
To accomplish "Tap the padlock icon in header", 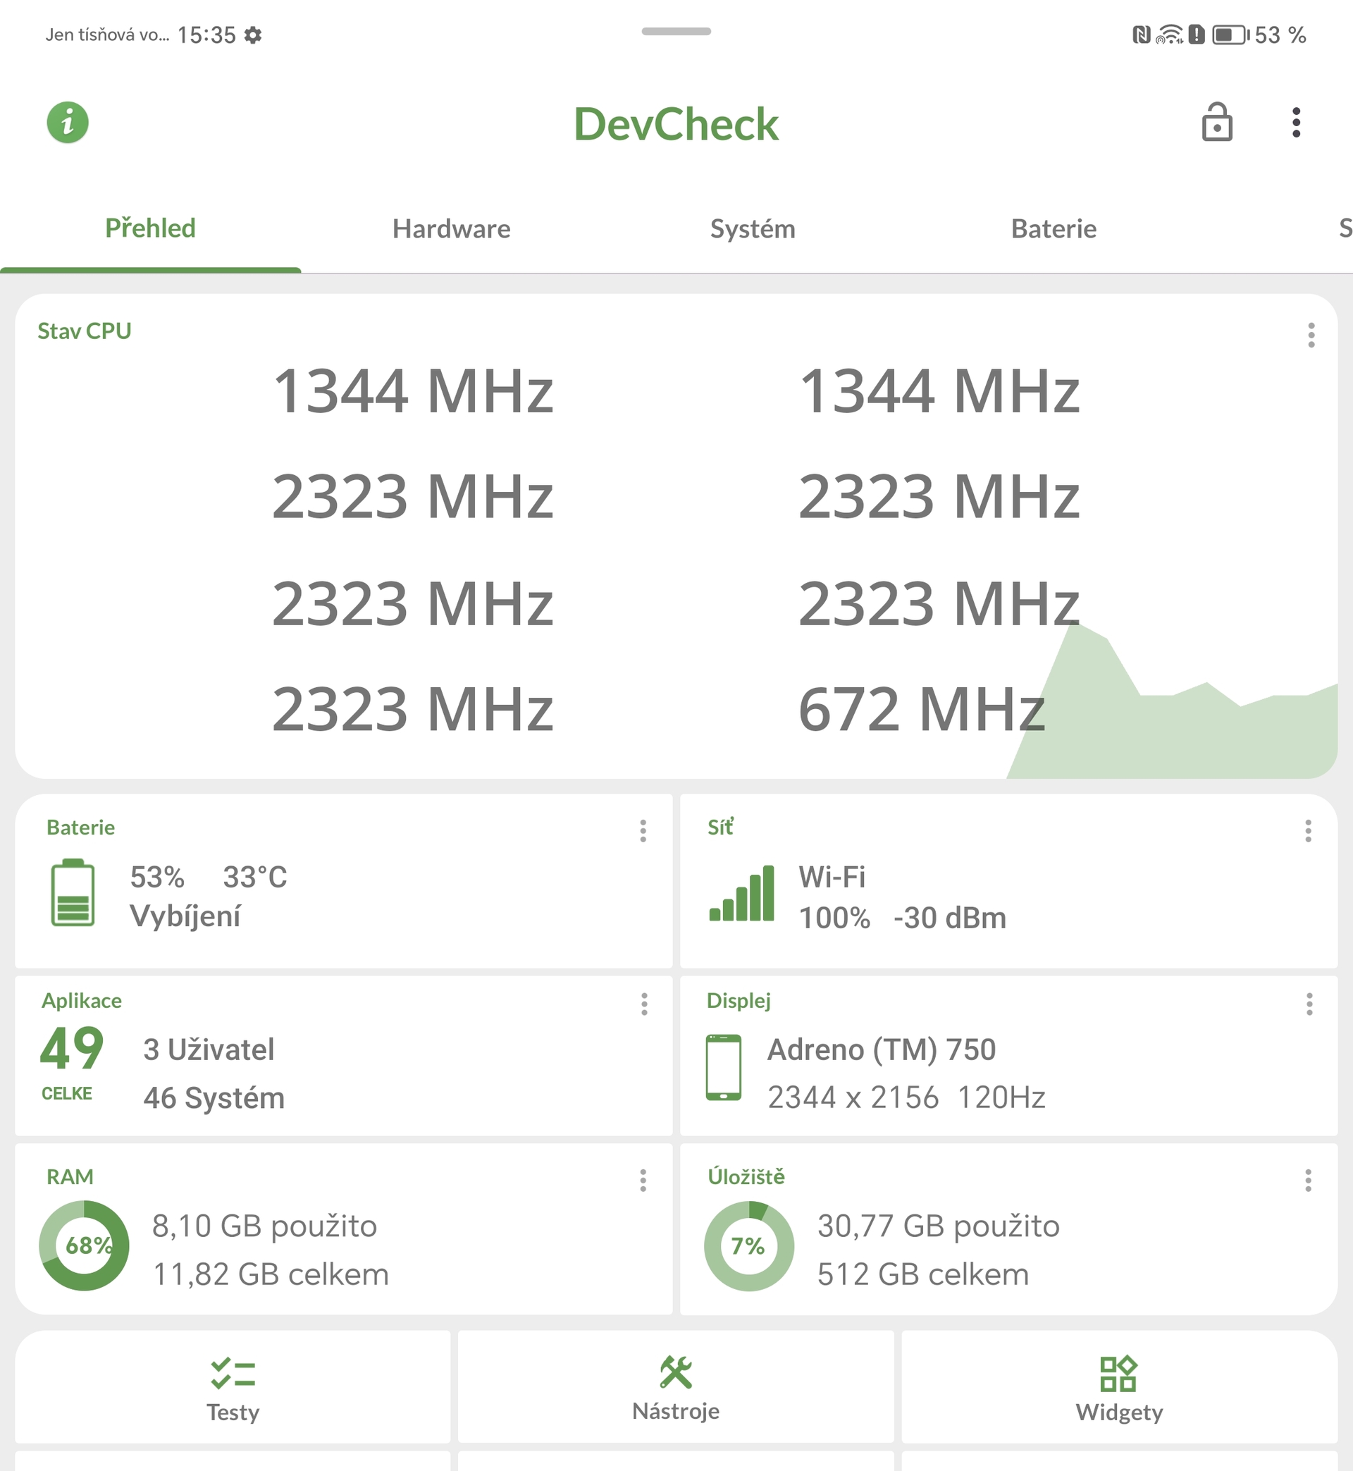I will point(1217,121).
